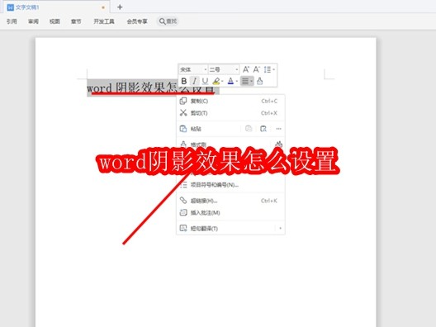436x327 pixels.
Task: Open more paste options ellipsis
Action: tap(278, 129)
